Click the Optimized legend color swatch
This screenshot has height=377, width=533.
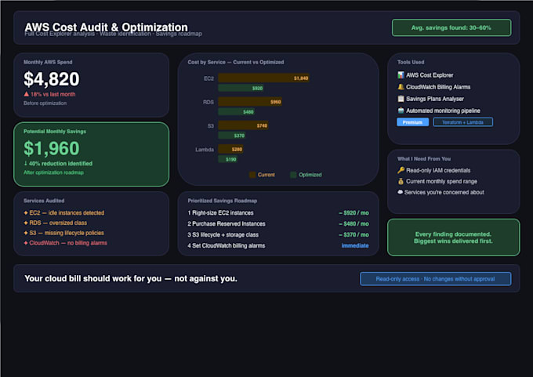coord(293,175)
